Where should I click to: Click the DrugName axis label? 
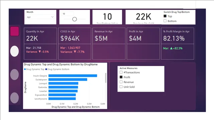25,87
